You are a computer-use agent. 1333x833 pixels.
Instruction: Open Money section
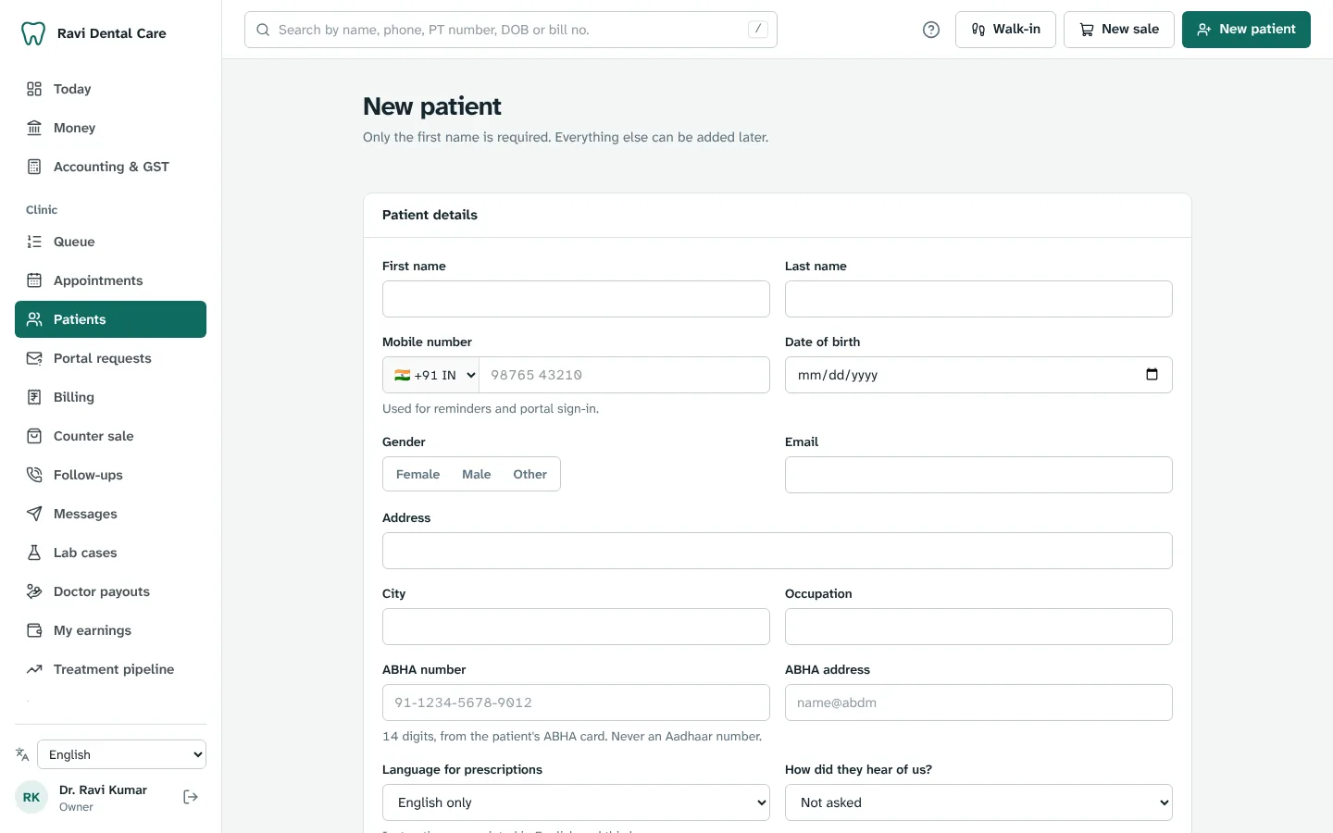point(110,128)
